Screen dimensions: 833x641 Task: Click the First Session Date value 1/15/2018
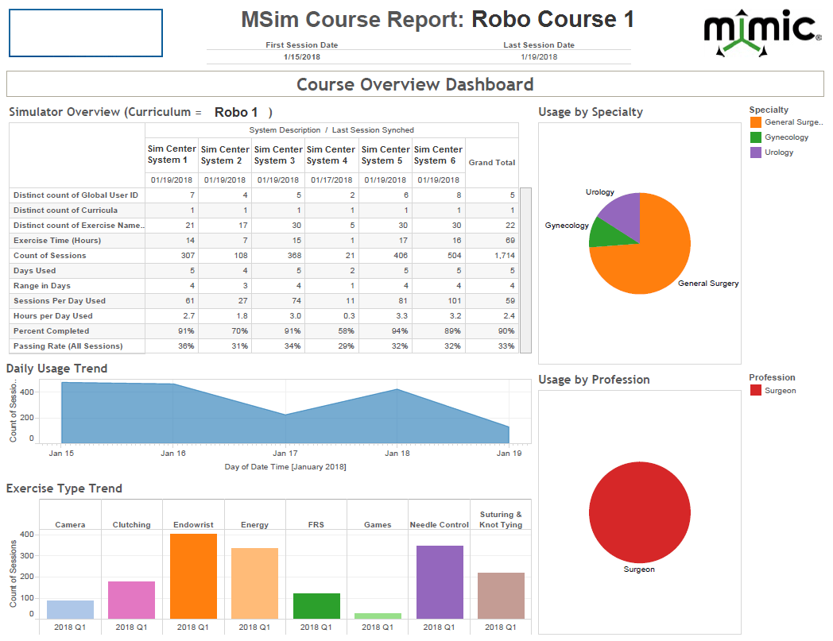click(302, 57)
